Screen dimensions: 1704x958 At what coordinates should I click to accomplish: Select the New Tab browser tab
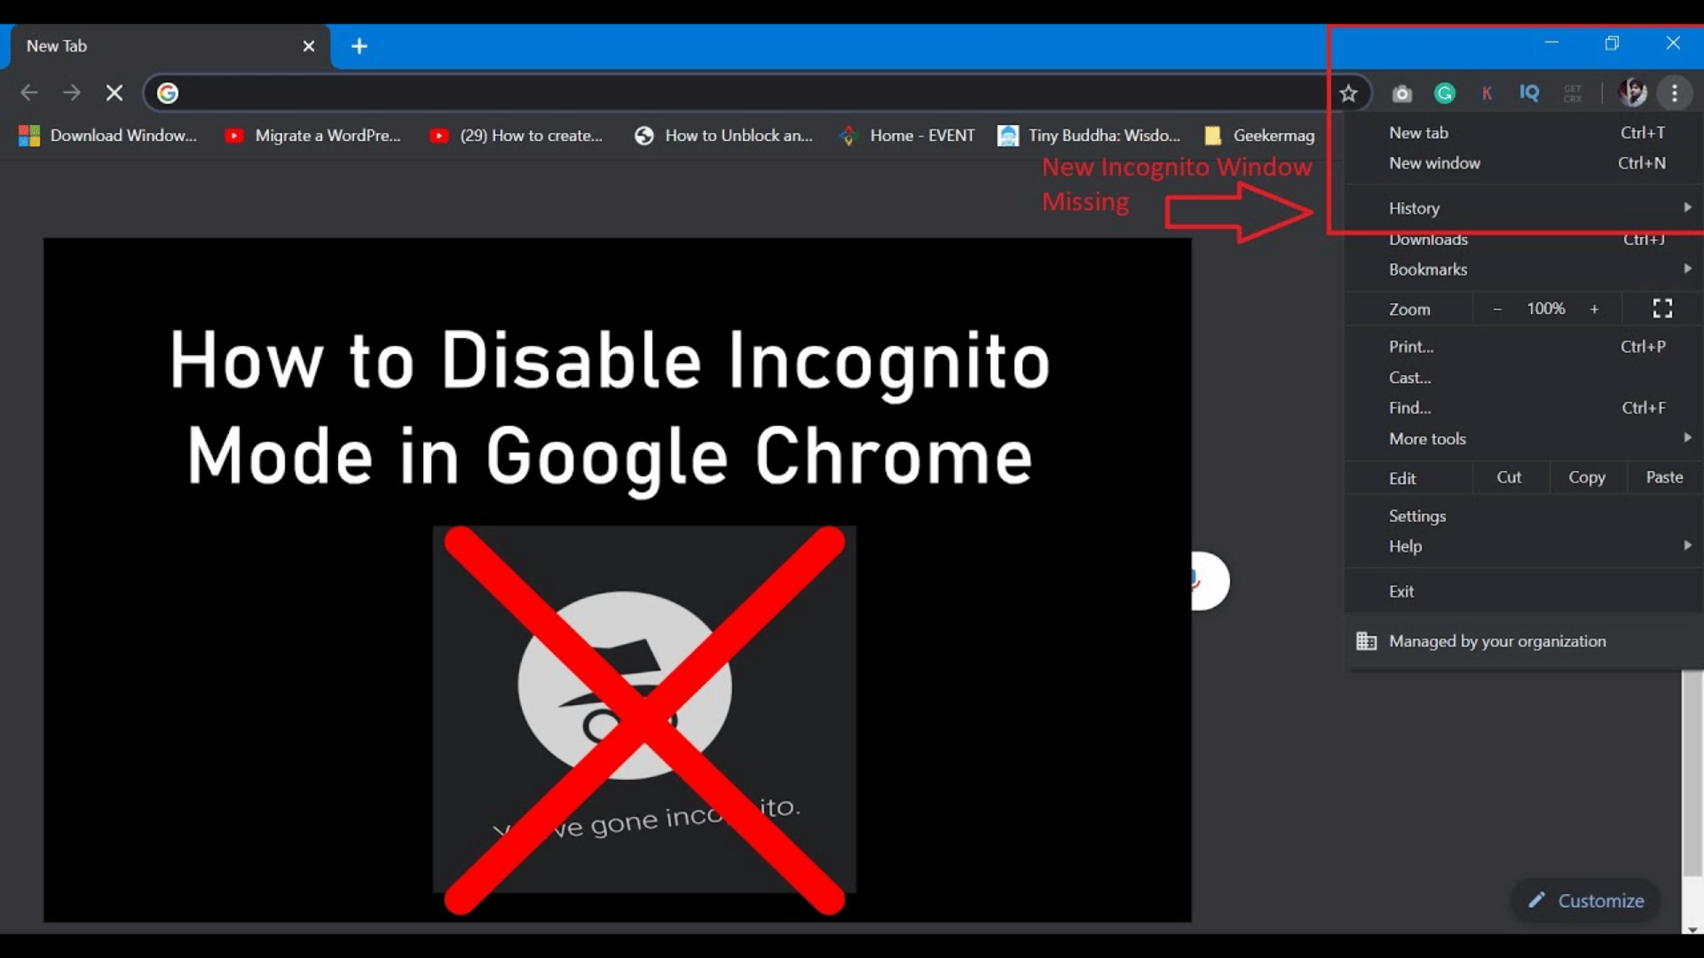[169, 46]
